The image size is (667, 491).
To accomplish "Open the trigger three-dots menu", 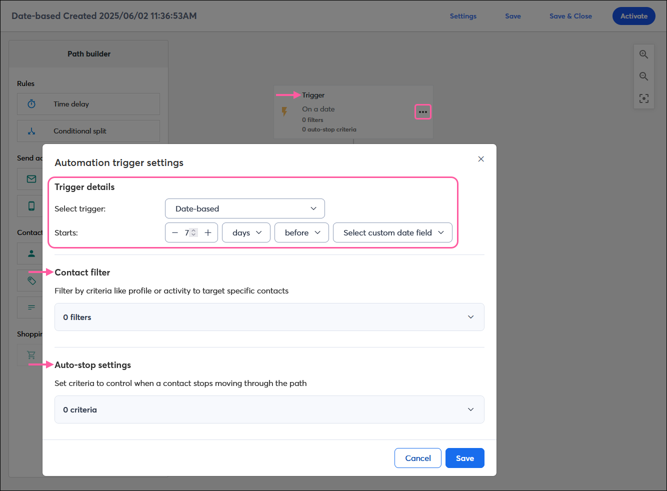I will [x=423, y=112].
